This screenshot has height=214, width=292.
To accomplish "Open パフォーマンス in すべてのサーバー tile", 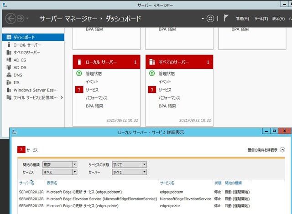I will pyautogui.click(x=169, y=98).
